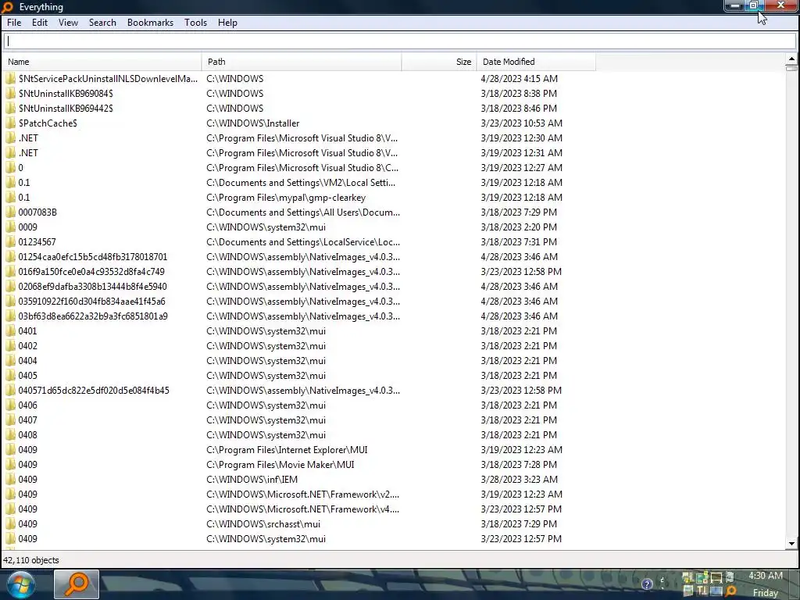Select the 0409 folder name in WINDOWS\srchasst\mui
This screenshot has width=800, height=600.
click(27, 524)
